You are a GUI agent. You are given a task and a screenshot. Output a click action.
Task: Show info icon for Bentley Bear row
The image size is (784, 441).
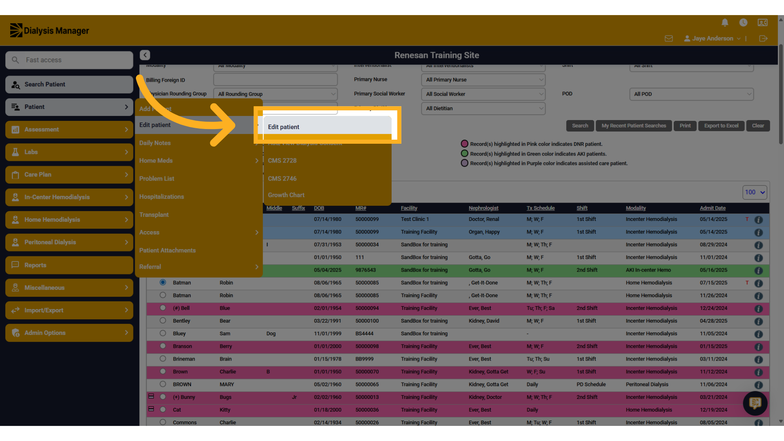point(759,321)
